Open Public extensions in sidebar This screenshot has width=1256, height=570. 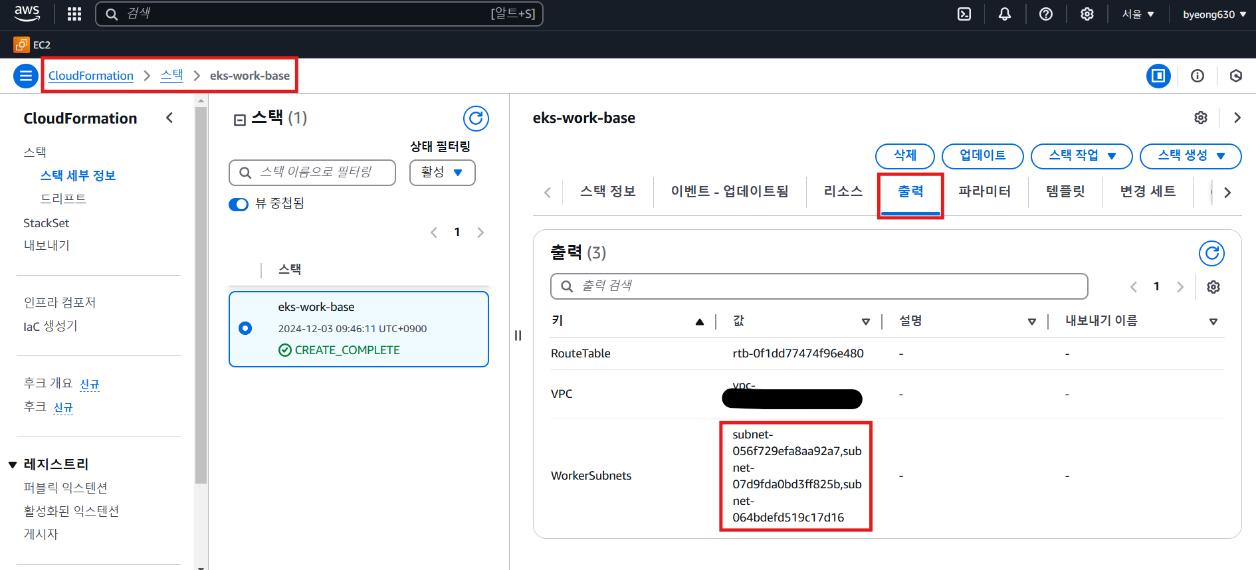(65, 488)
